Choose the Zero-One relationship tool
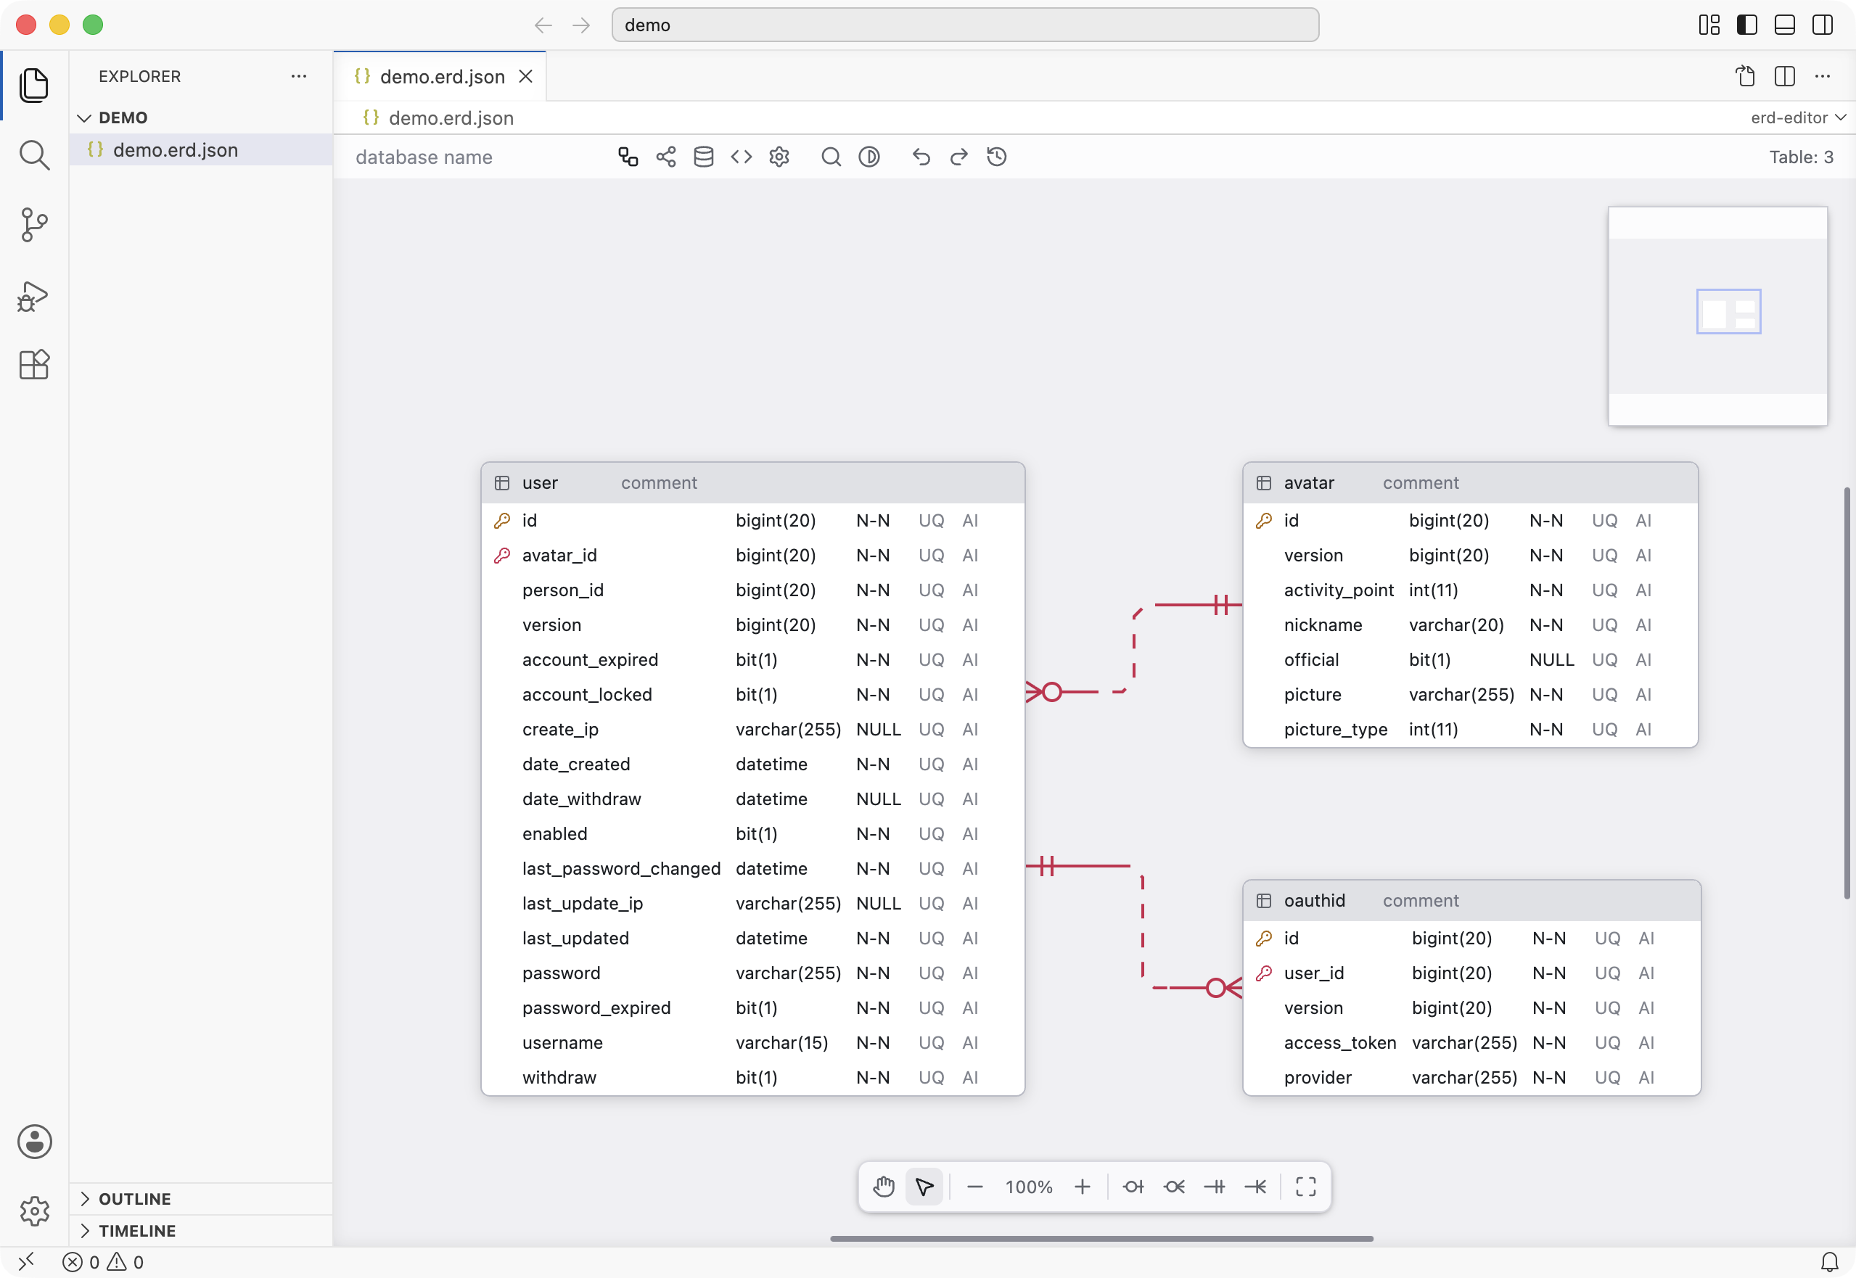This screenshot has width=1856, height=1278. tap(1133, 1186)
